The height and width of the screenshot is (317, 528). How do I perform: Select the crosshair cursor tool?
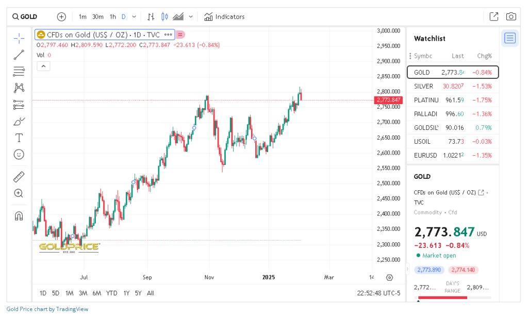19,38
